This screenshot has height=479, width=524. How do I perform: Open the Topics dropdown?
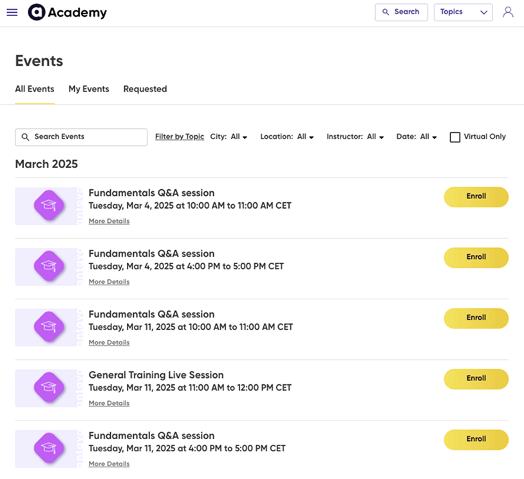(463, 12)
